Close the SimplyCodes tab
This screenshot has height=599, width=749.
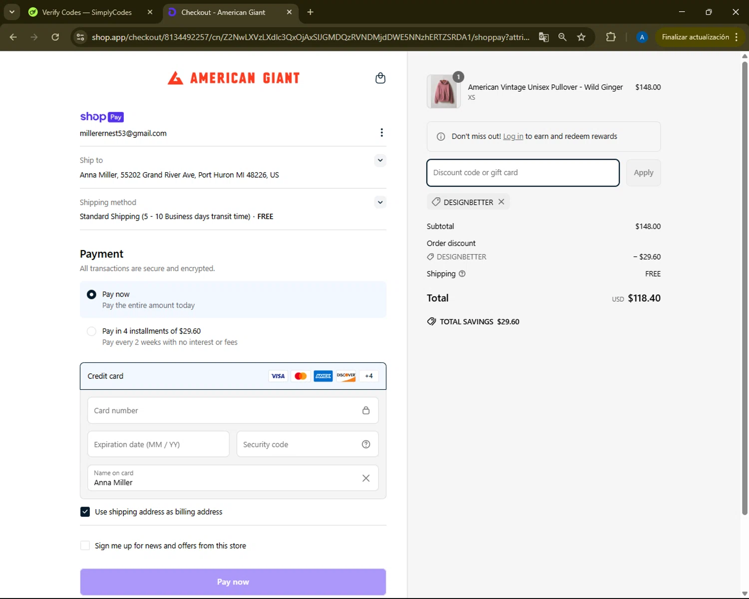(x=150, y=12)
